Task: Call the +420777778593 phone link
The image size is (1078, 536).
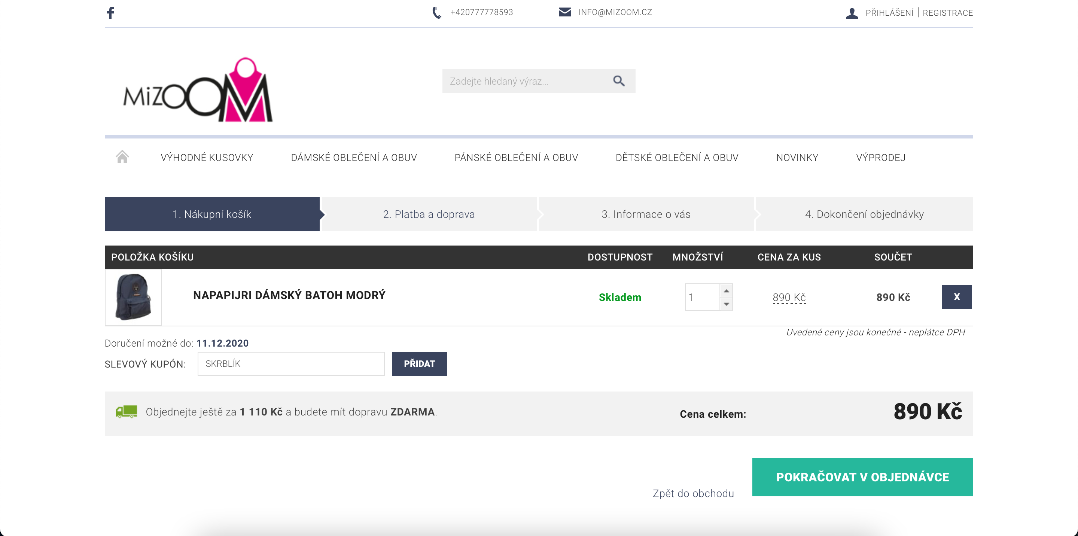Action: pyautogui.click(x=481, y=12)
